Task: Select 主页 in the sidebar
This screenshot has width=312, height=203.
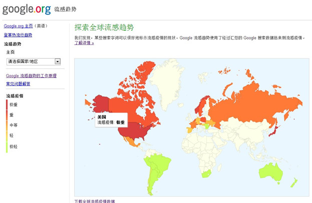Action: [x=11, y=52]
